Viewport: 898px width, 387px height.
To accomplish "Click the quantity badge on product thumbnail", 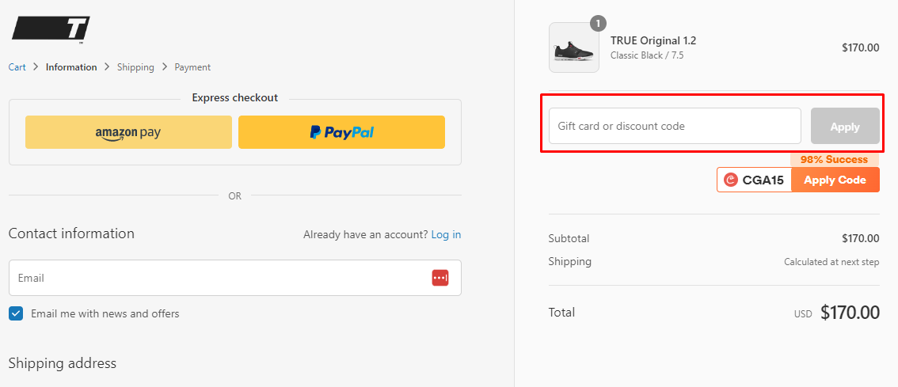I will coord(598,24).
